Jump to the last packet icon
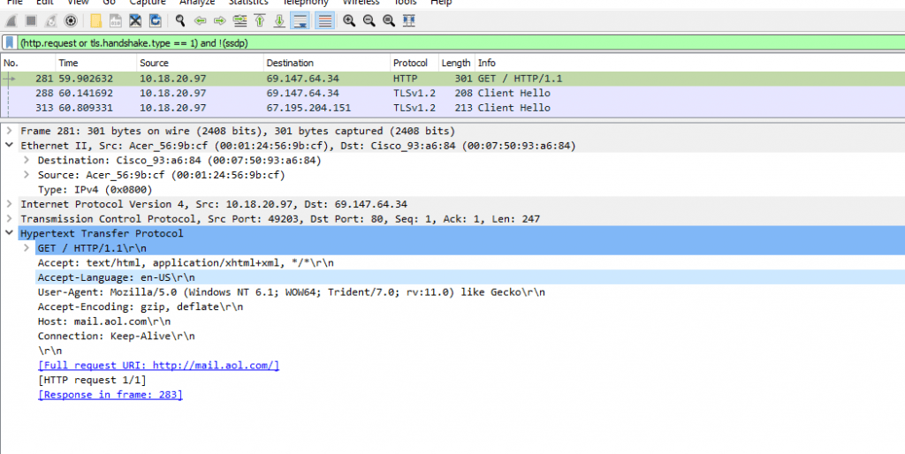Screen dimensions: 905x454 point(279,20)
